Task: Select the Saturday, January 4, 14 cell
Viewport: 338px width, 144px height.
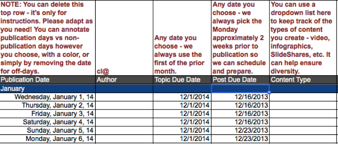Action: click(48, 122)
